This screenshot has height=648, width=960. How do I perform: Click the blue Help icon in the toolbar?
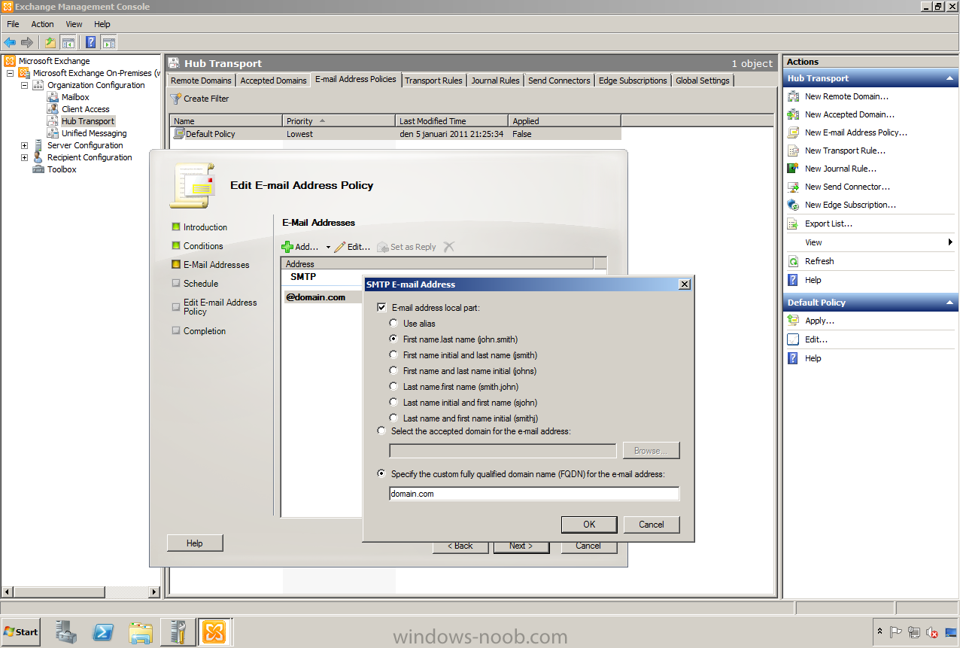[91, 42]
